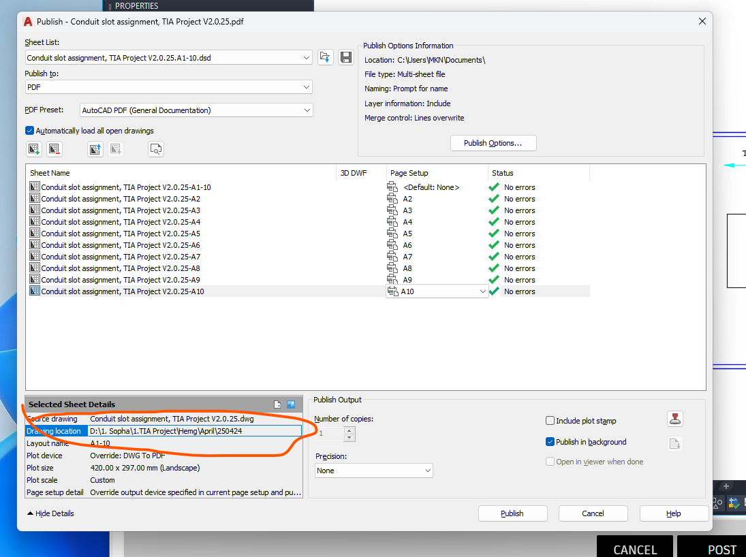Click the Add Sheets icon
746x557 pixels.
coord(34,149)
